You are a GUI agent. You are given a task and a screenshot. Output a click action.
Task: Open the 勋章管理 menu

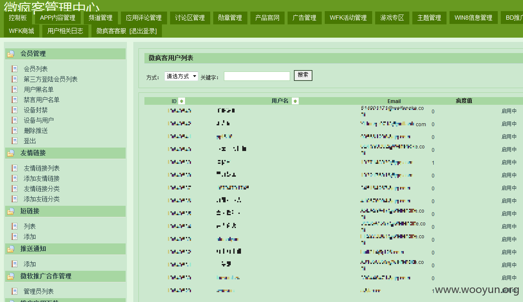[230, 18]
